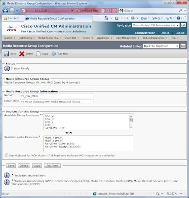The image size is (189, 198).
Task: Click the red X Delete toolbar icon
Action: 22,54
